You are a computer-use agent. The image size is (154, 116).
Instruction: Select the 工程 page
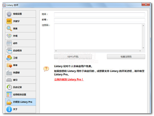(20, 58)
